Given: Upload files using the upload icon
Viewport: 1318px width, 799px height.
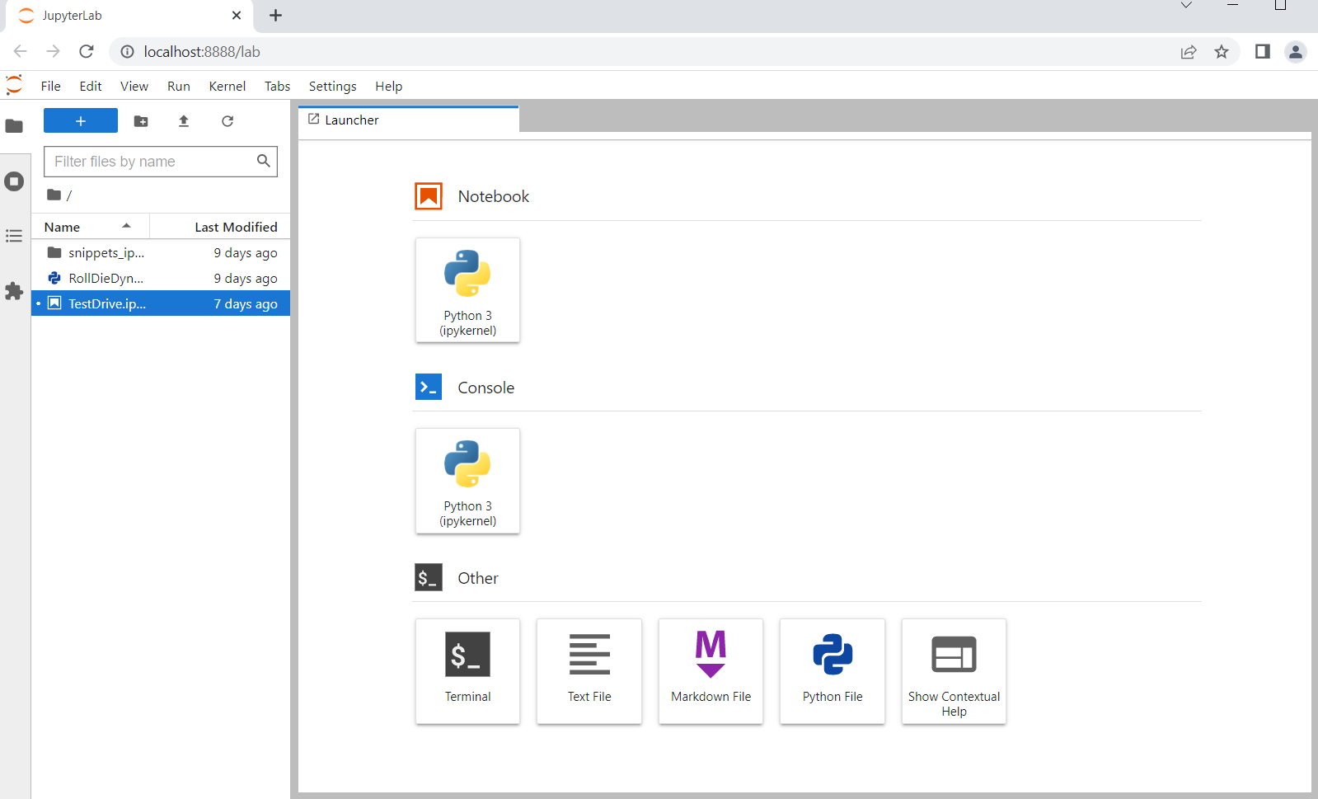Looking at the screenshot, I should (184, 121).
